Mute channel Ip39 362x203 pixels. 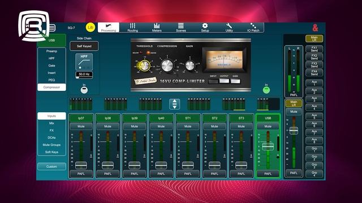[135, 126]
